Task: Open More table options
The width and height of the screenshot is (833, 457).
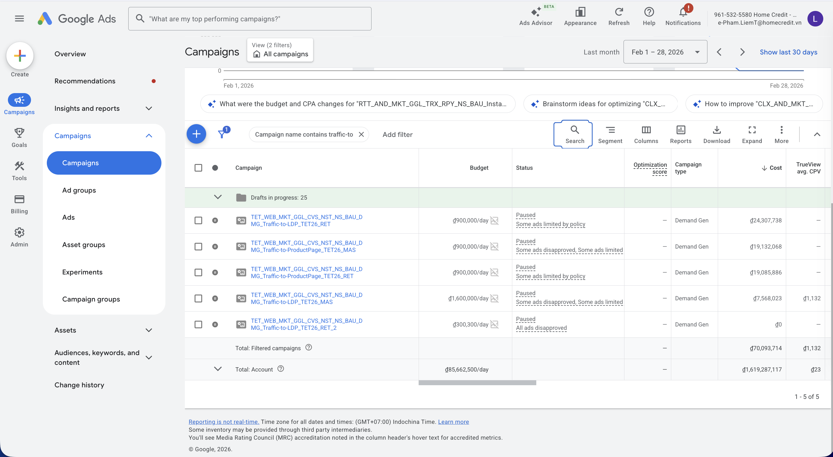Action: tap(781, 134)
